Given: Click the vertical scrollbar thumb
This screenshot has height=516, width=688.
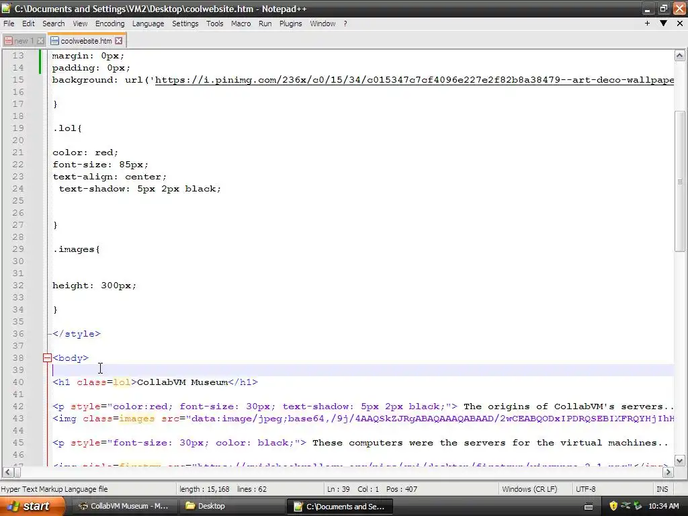Looking at the screenshot, I should 679,181.
